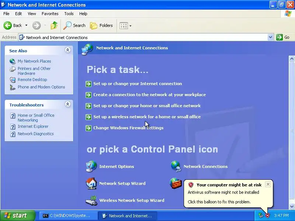Click arrow icon beside home or small office network
Viewport: 295px width, 221px height.
88,106
